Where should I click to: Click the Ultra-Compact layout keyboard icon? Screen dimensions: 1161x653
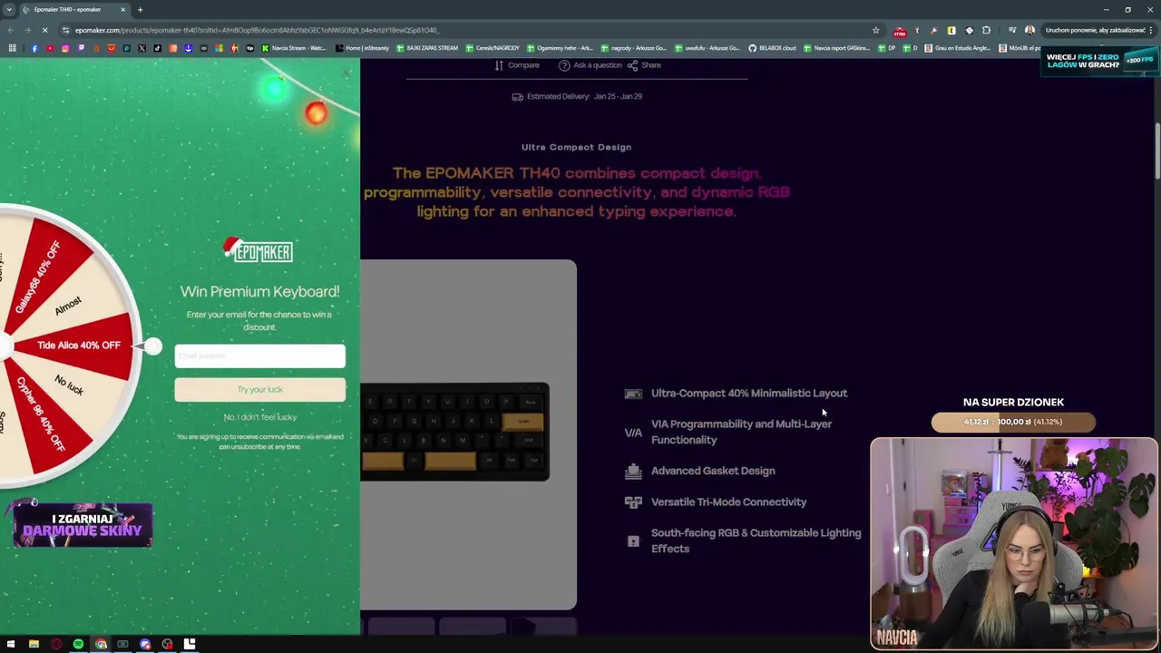633,394
